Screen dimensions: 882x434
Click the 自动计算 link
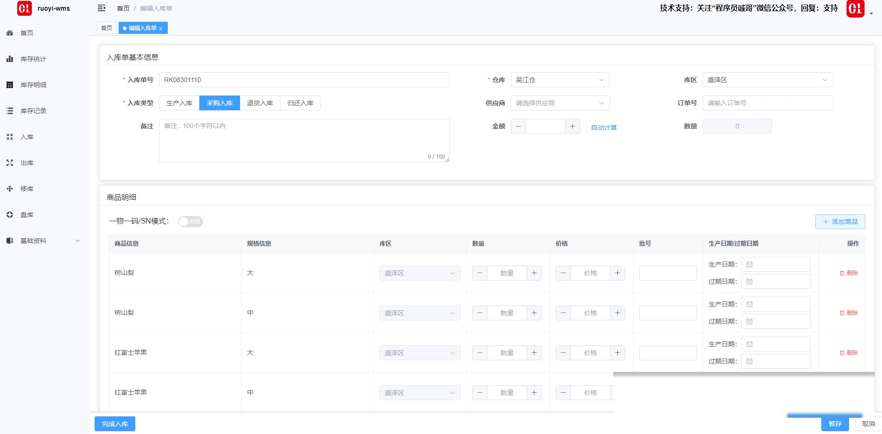(x=603, y=128)
